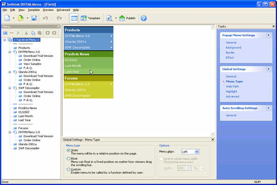
Task: Collapse the SWF Decompiler node under Products
Action: [x=10, y=88]
